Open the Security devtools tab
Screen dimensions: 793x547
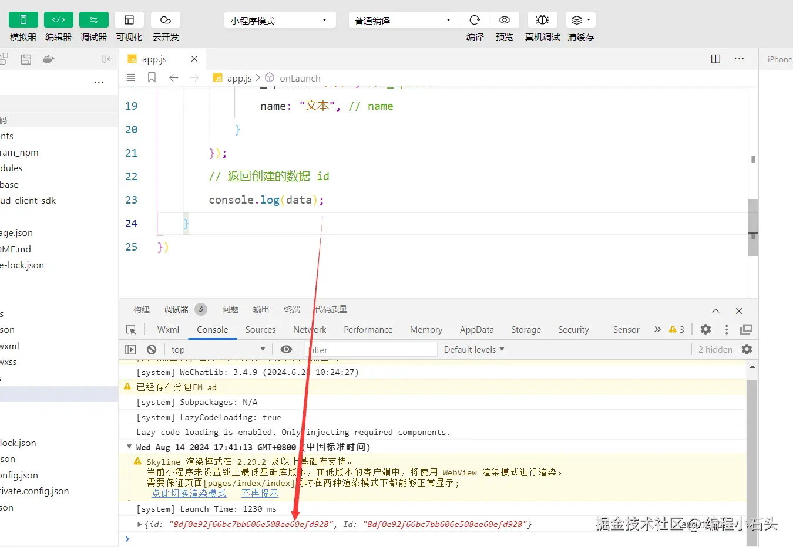(573, 330)
